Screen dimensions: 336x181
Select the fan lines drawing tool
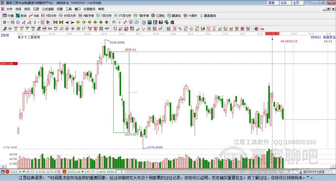coord(121,29)
